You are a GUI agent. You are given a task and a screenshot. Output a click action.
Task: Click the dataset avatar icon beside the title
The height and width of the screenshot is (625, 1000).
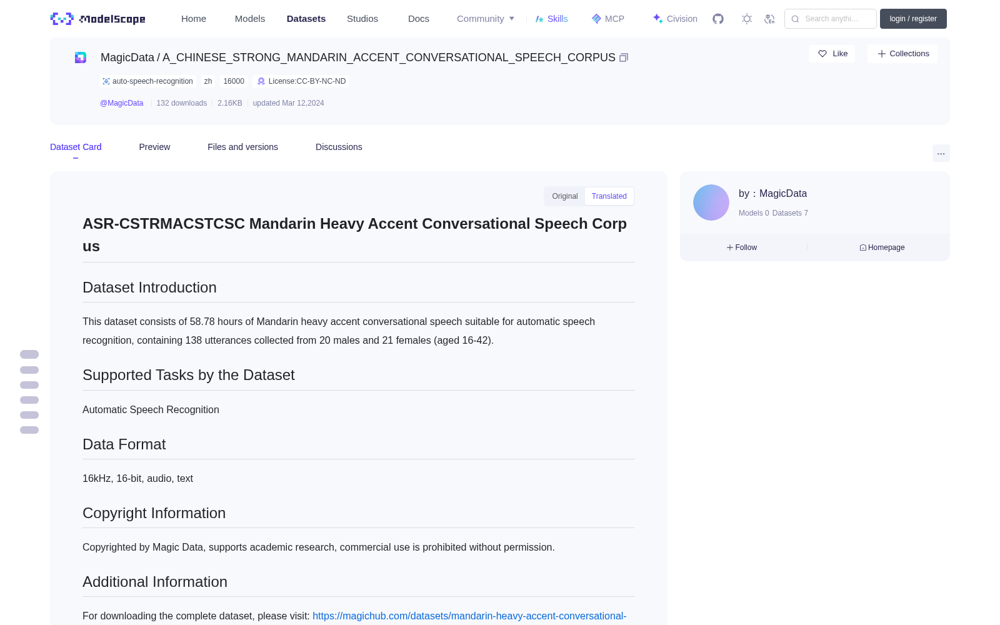[x=81, y=57]
